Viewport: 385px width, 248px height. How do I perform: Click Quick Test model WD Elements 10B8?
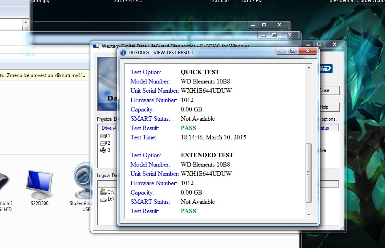coord(205,81)
